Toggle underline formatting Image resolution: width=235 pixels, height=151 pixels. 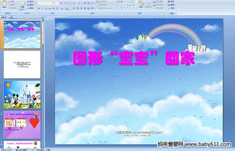pyautogui.click(x=46, y=9)
